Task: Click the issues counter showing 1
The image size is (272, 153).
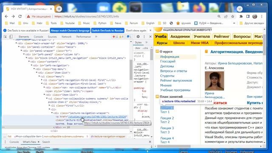Action: [129, 37]
